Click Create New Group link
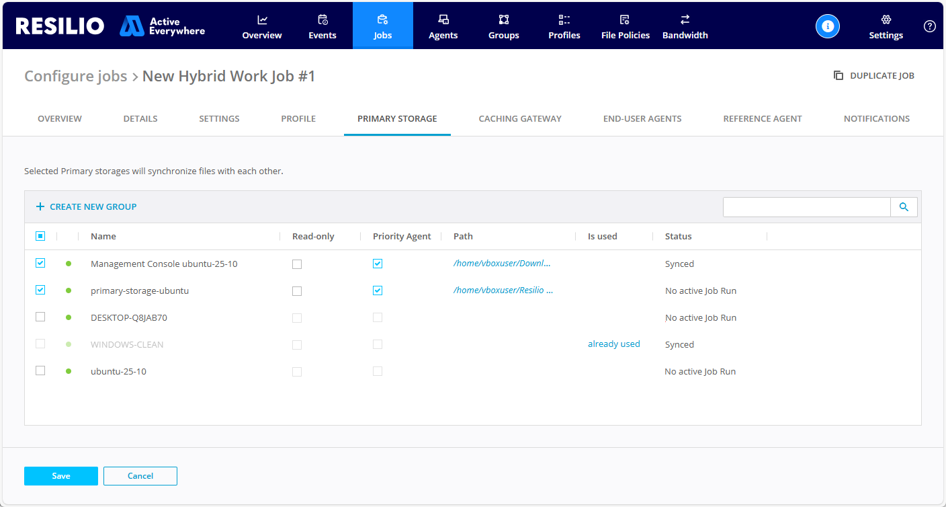 coord(87,206)
